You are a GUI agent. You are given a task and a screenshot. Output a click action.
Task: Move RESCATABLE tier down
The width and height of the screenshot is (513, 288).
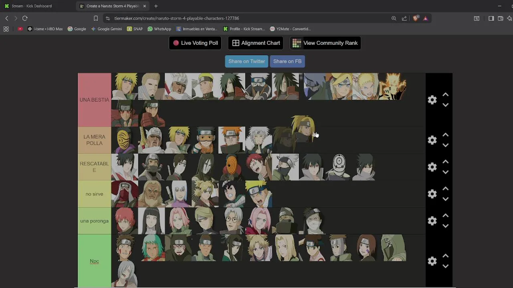pos(445,172)
